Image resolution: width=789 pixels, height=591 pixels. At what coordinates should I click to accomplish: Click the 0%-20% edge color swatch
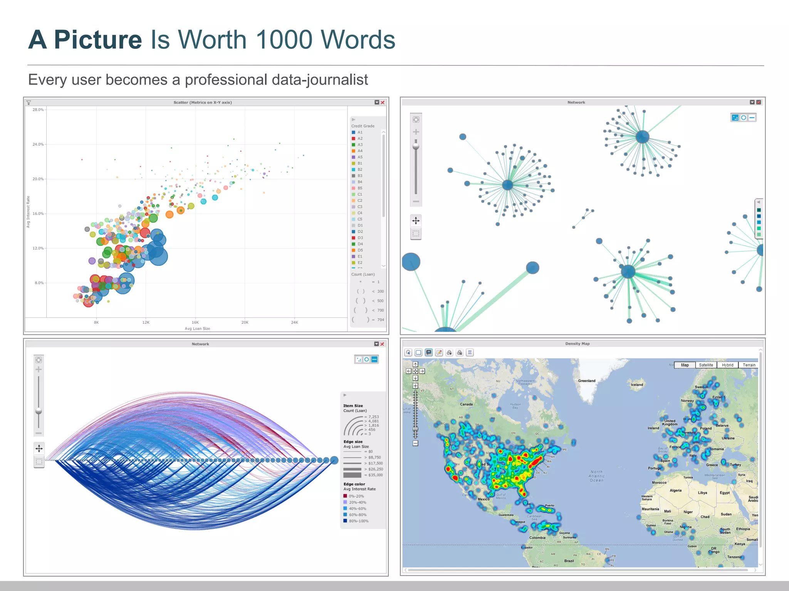[x=345, y=496]
